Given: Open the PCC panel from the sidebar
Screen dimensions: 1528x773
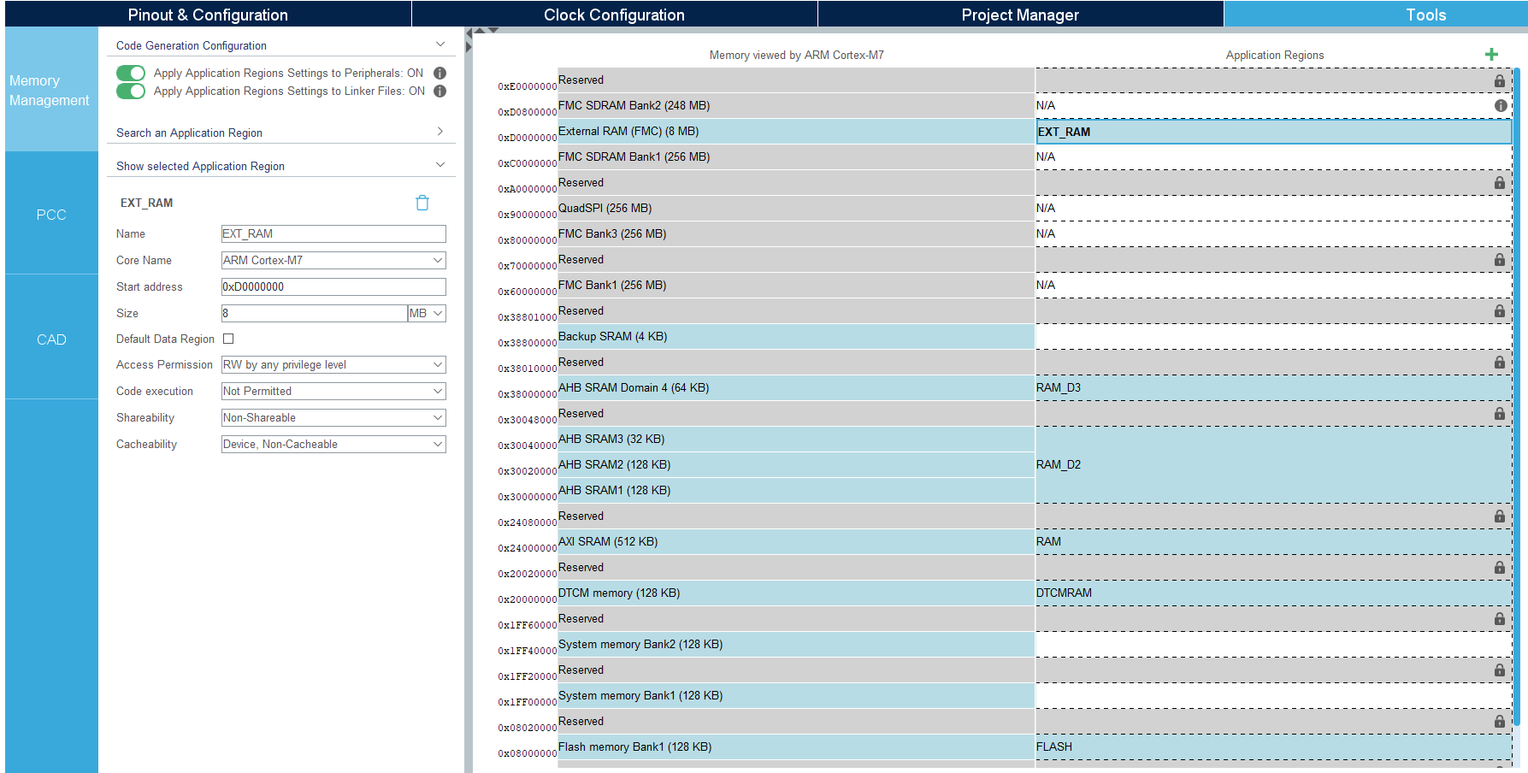Looking at the screenshot, I should (50, 215).
